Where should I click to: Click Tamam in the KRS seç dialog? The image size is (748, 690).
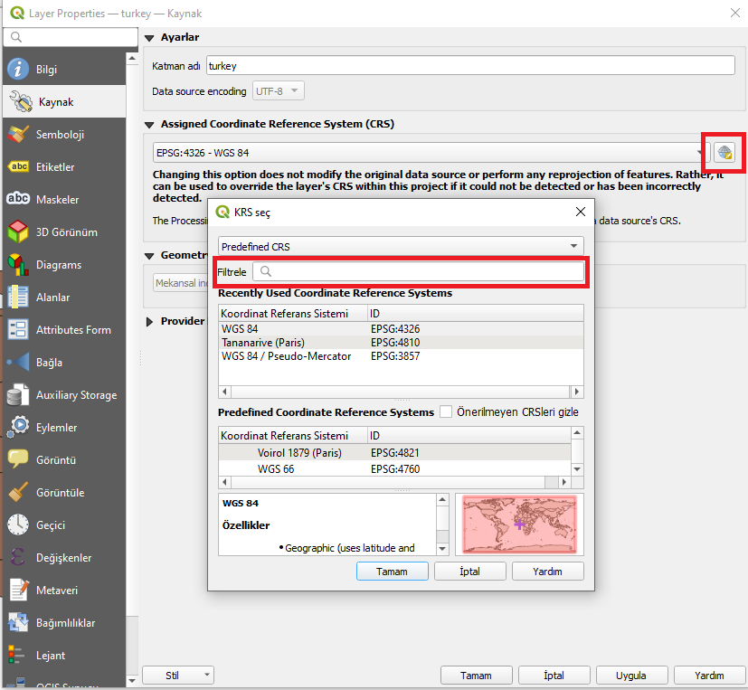pyautogui.click(x=393, y=572)
